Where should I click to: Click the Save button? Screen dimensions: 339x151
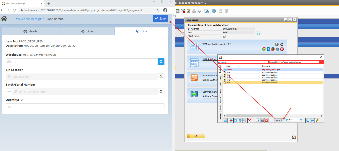click(160, 18)
